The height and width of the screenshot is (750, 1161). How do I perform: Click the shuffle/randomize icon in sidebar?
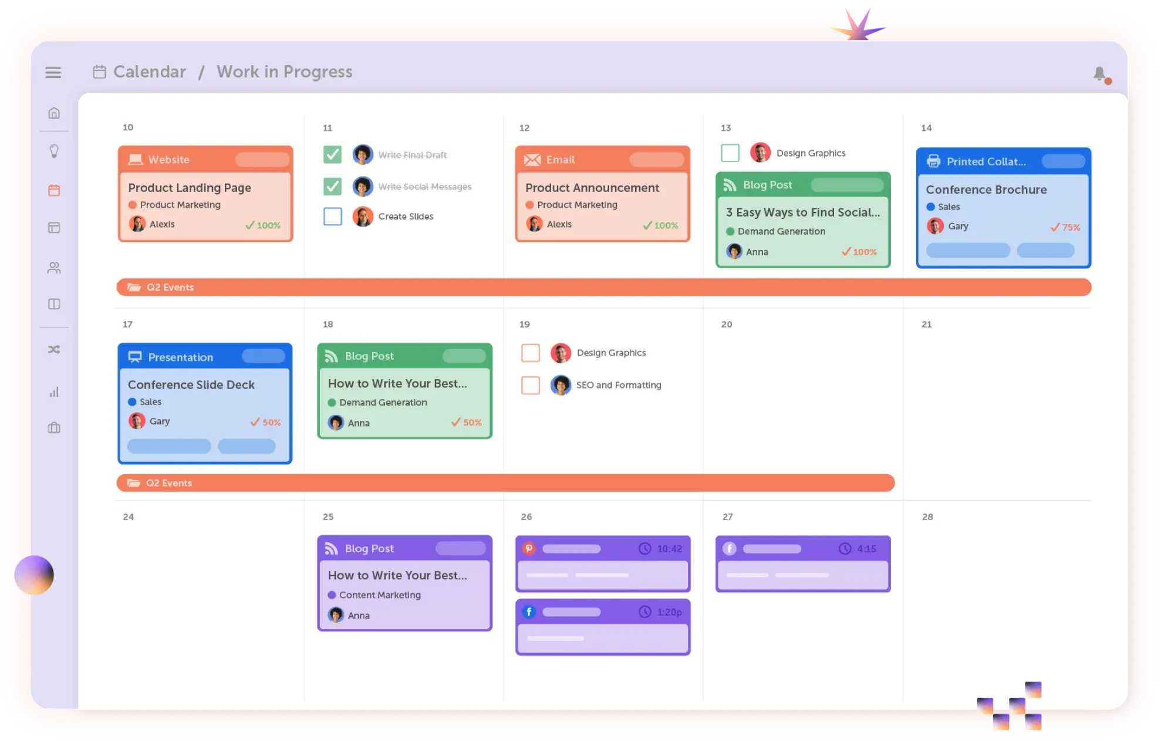pyautogui.click(x=55, y=350)
